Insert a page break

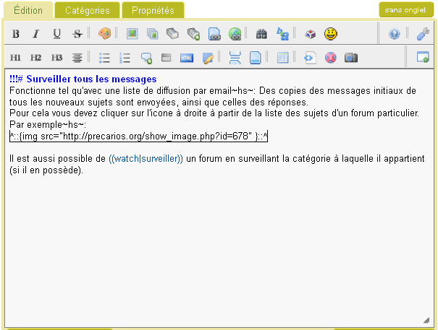[255, 58]
